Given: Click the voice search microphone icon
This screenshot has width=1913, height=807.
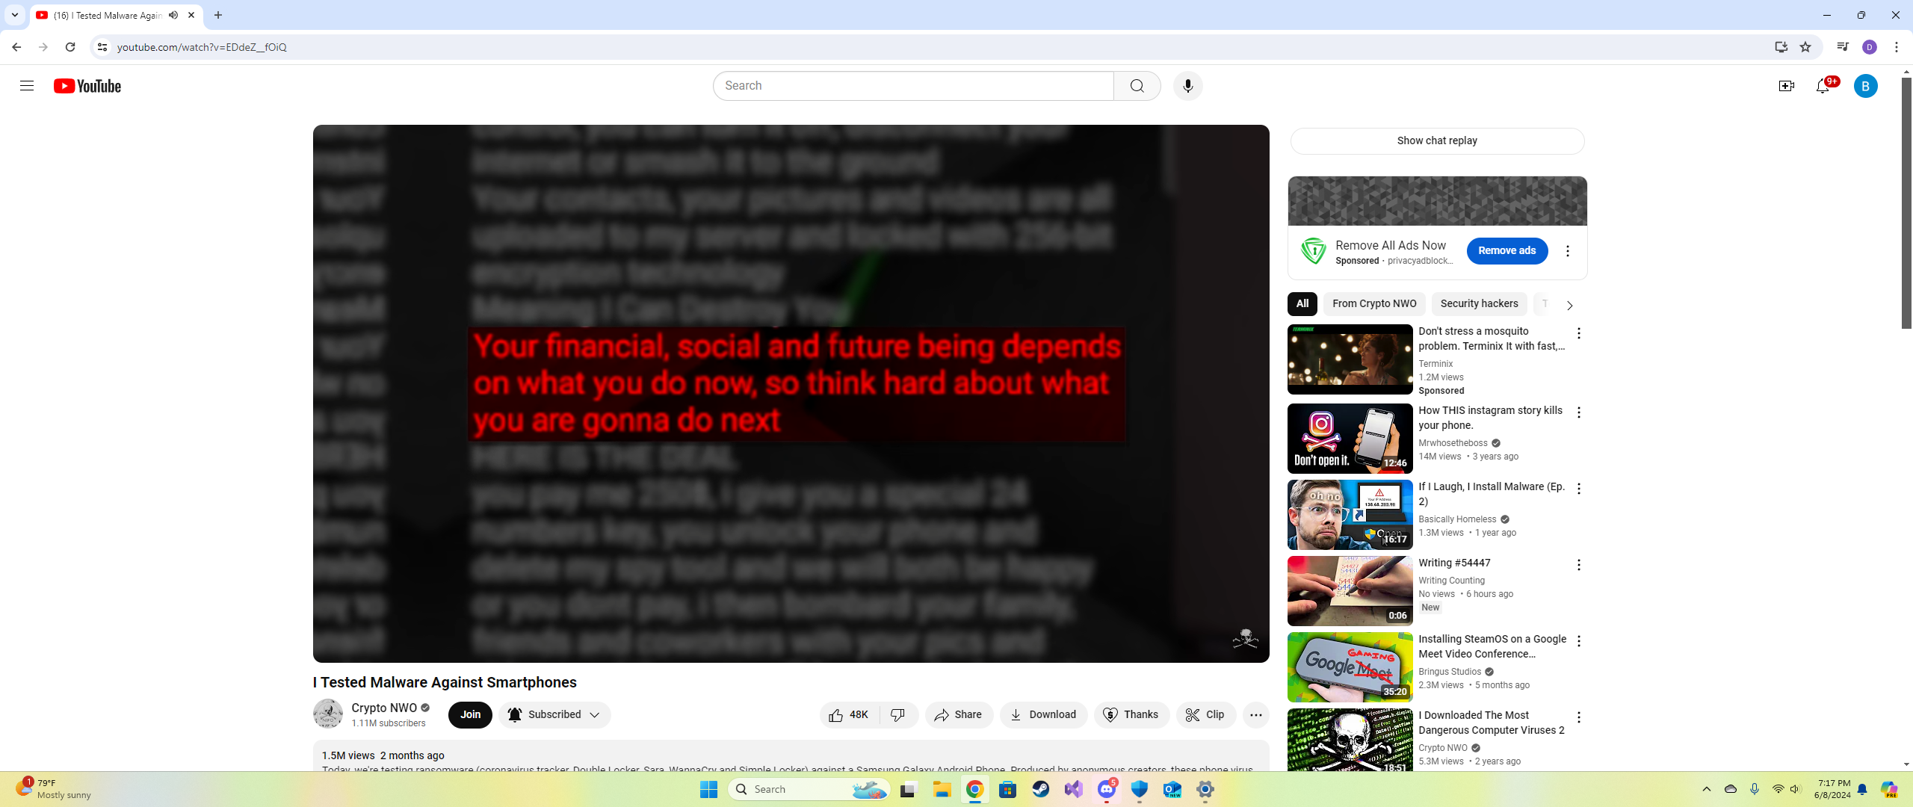Looking at the screenshot, I should point(1187,86).
